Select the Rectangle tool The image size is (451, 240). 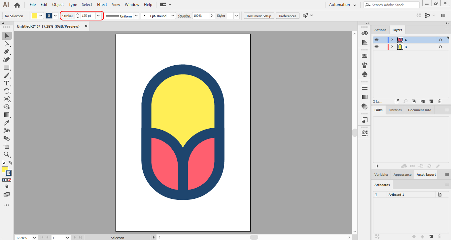coord(7,67)
